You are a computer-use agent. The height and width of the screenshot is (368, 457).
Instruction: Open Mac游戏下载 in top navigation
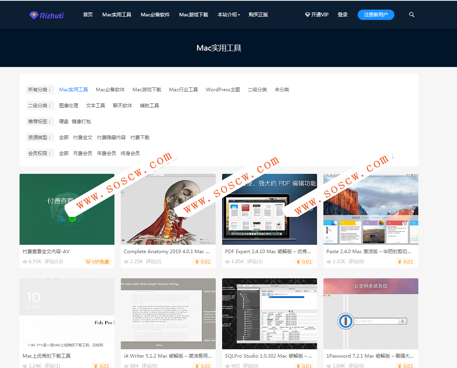(x=193, y=15)
